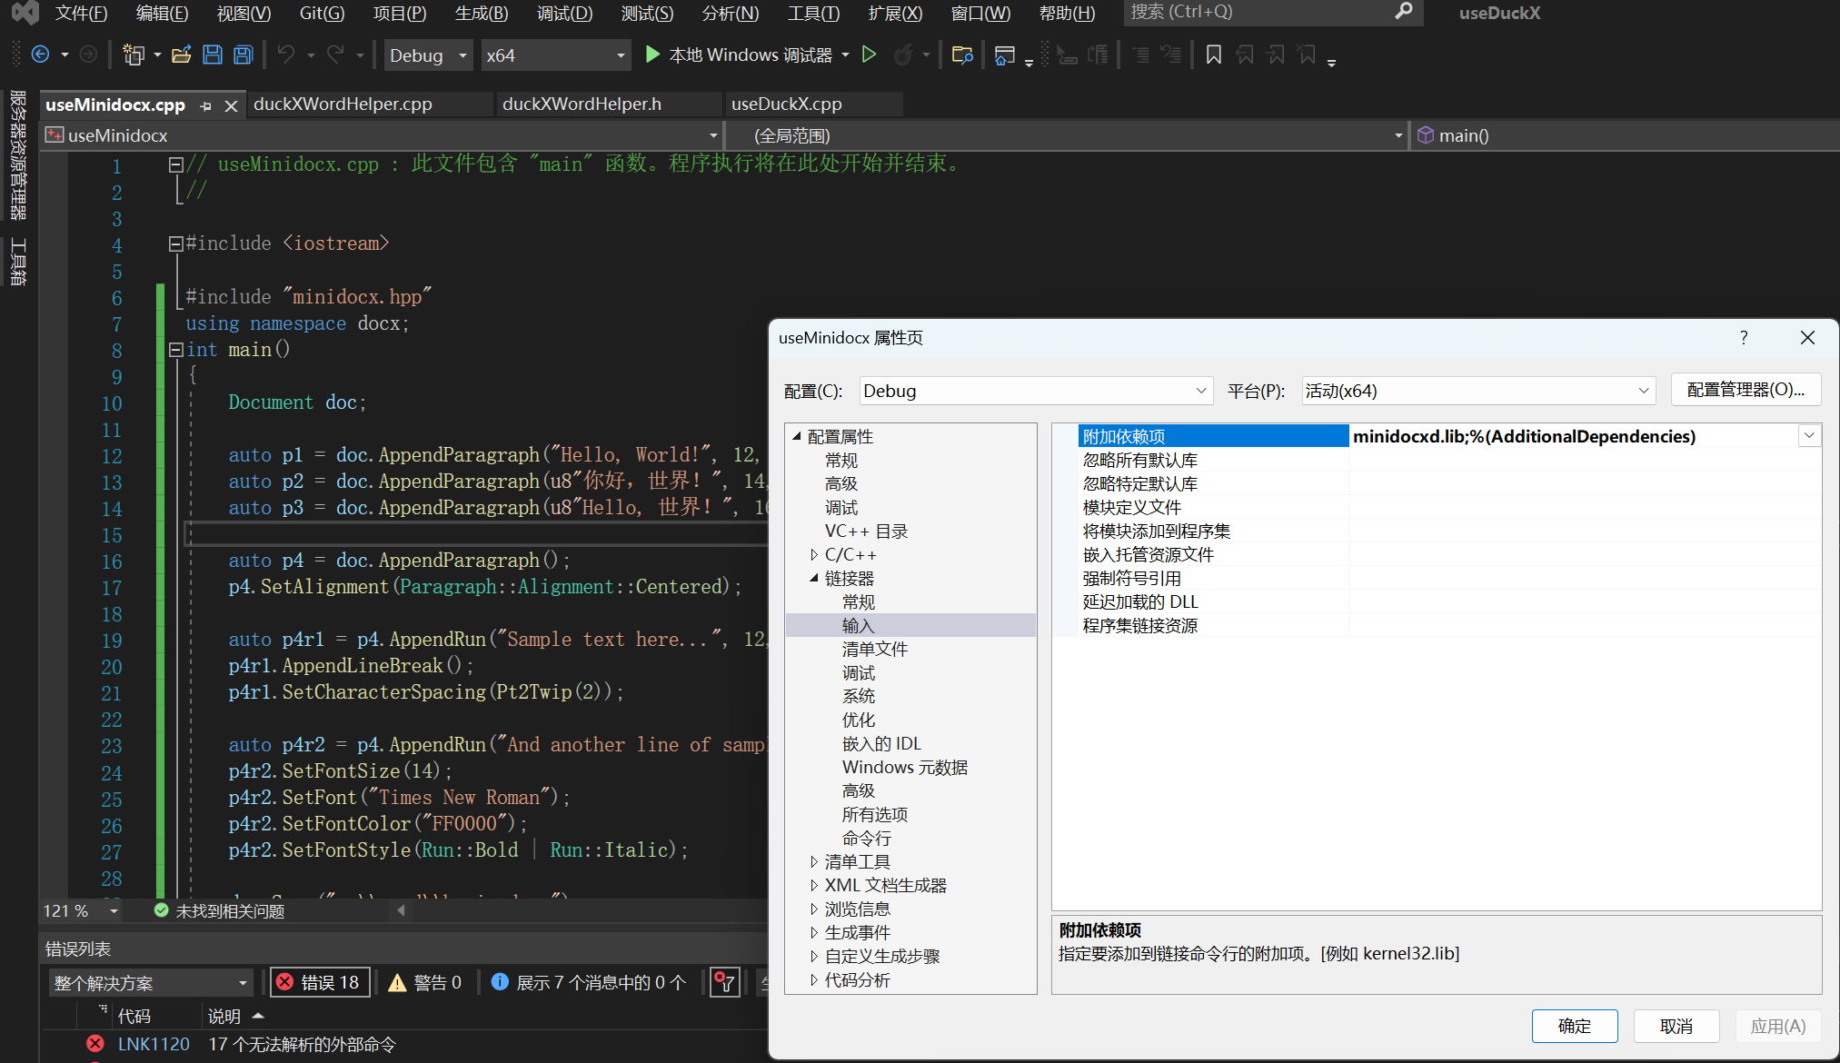Click the green no-issues-found check icon
The height and width of the screenshot is (1063, 1840).
coord(161,910)
